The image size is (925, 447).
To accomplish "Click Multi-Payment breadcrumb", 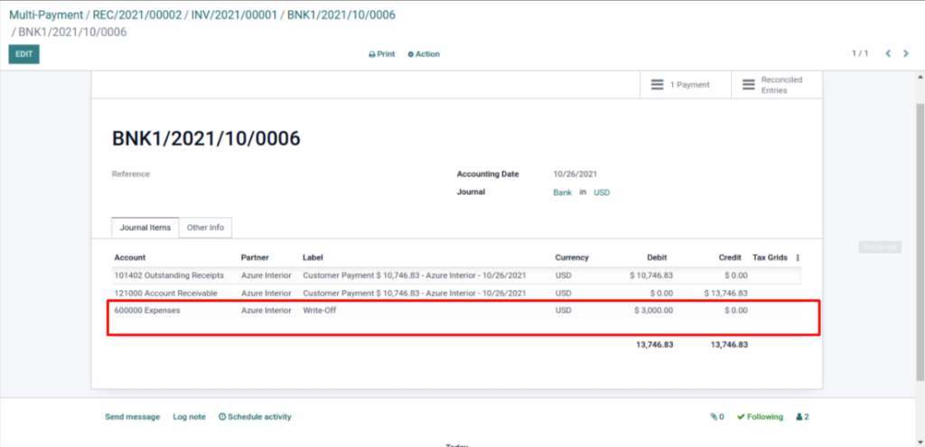I will pyautogui.click(x=46, y=14).
